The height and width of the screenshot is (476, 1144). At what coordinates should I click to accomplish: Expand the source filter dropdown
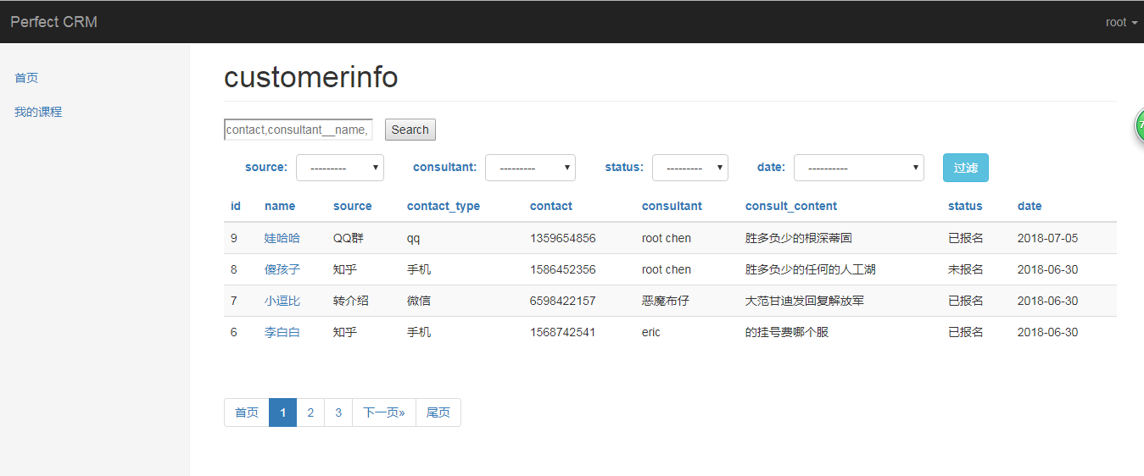click(x=339, y=168)
